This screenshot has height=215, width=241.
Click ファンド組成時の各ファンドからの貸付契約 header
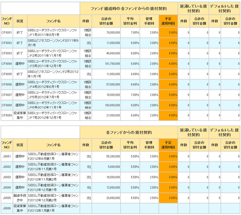(129, 8)
